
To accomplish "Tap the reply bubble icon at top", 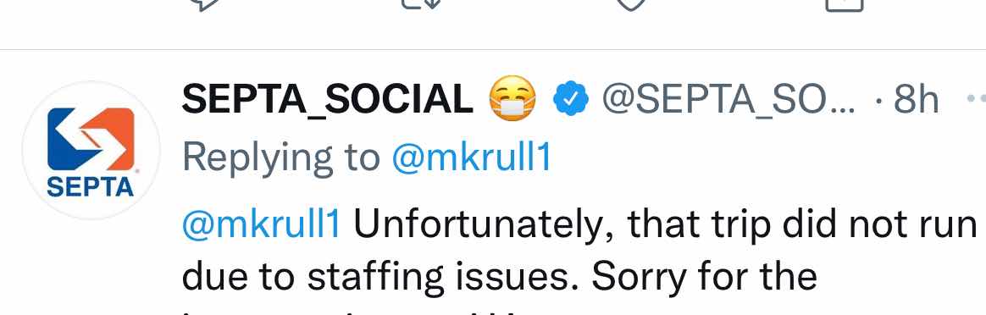I will click(205, 5).
